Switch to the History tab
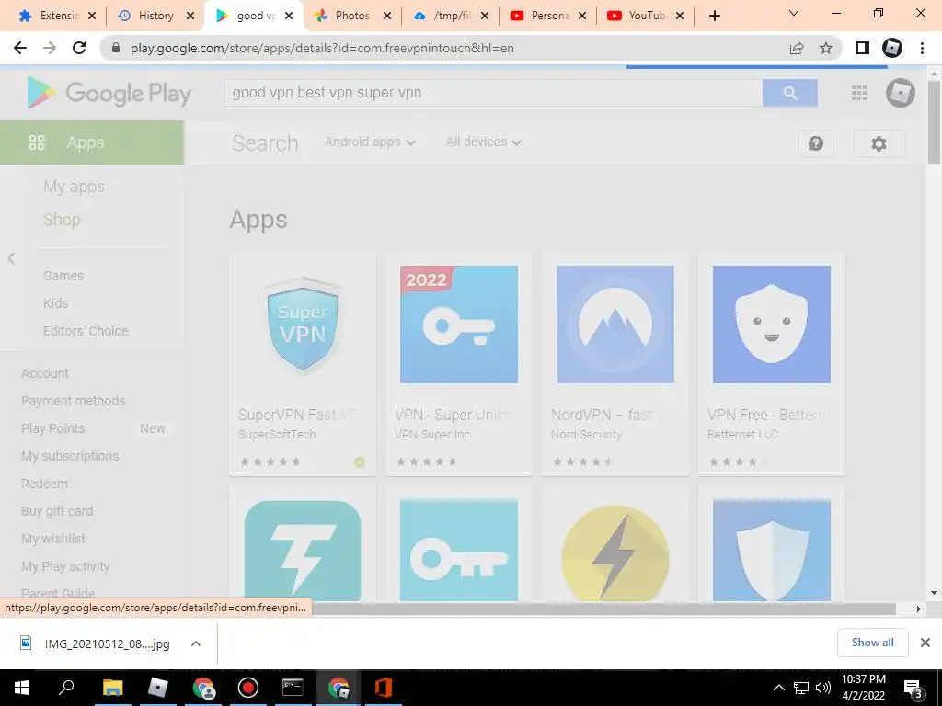 [155, 16]
